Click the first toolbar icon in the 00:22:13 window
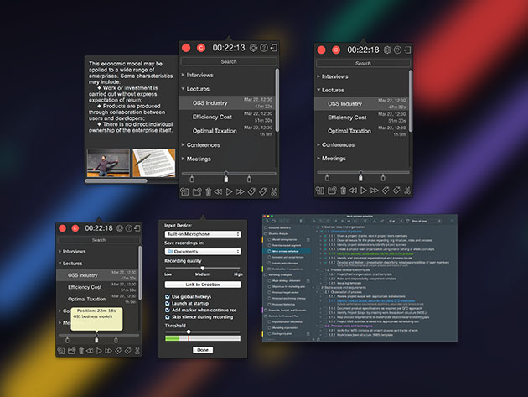This screenshot has width=528, height=397. pyautogui.click(x=184, y=192)
